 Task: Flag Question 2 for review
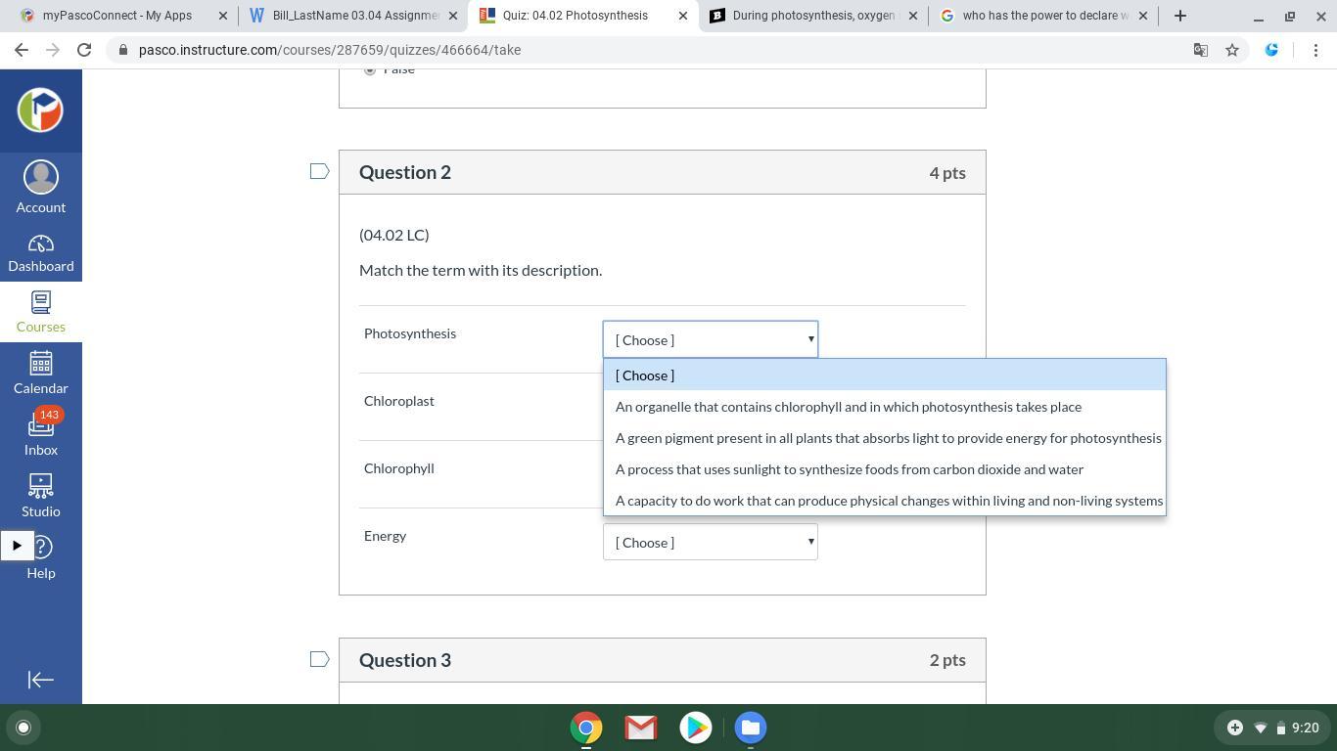(x=319, y=172)
